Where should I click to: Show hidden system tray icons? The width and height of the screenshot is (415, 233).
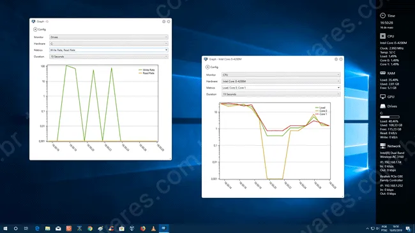(x=367, y=229)
